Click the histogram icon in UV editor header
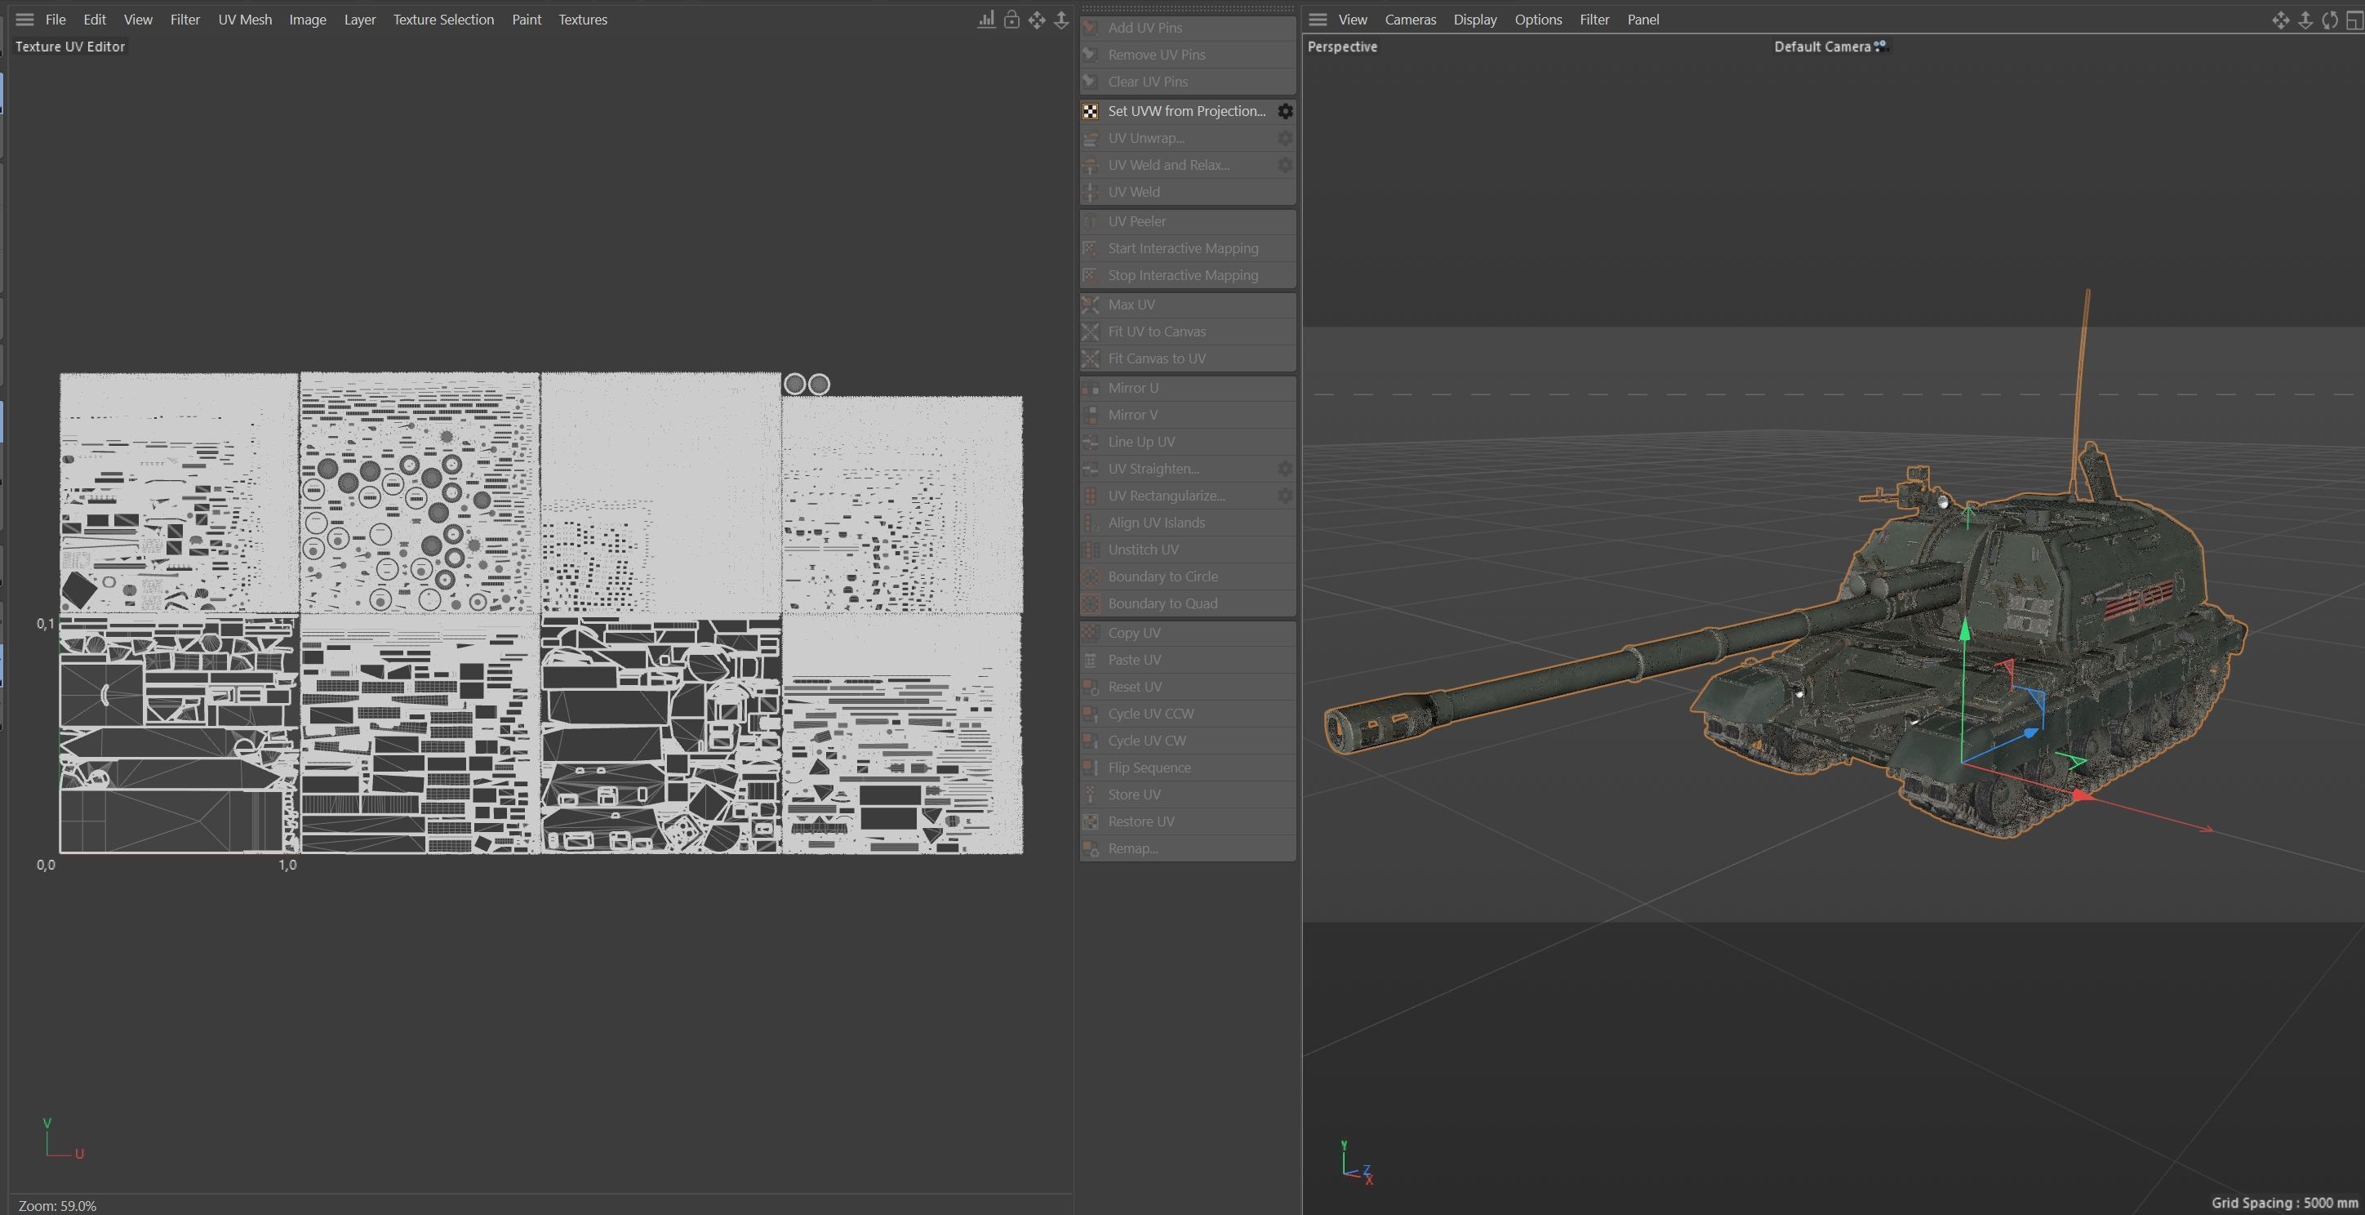 tap(986, 20)
